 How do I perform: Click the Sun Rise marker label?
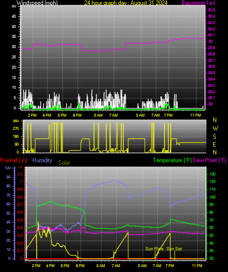click(155, 249)
